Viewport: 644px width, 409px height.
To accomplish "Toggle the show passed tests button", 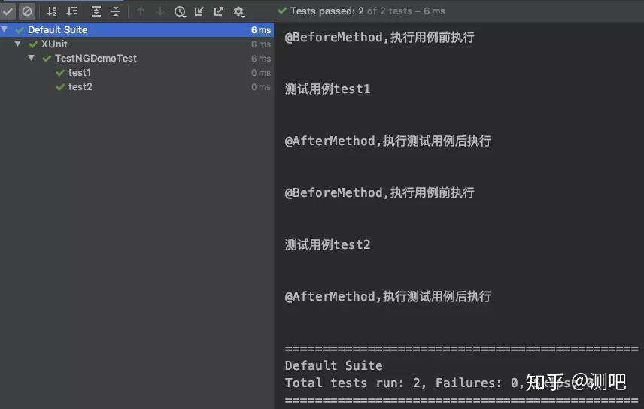I will (8, 11).
